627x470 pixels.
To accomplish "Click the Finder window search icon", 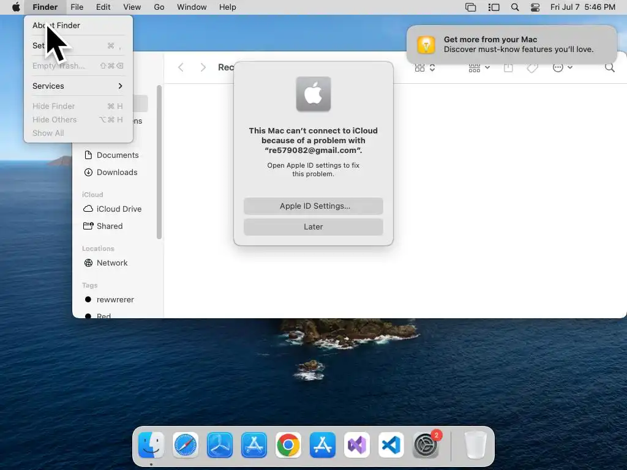I will (609, 67).
